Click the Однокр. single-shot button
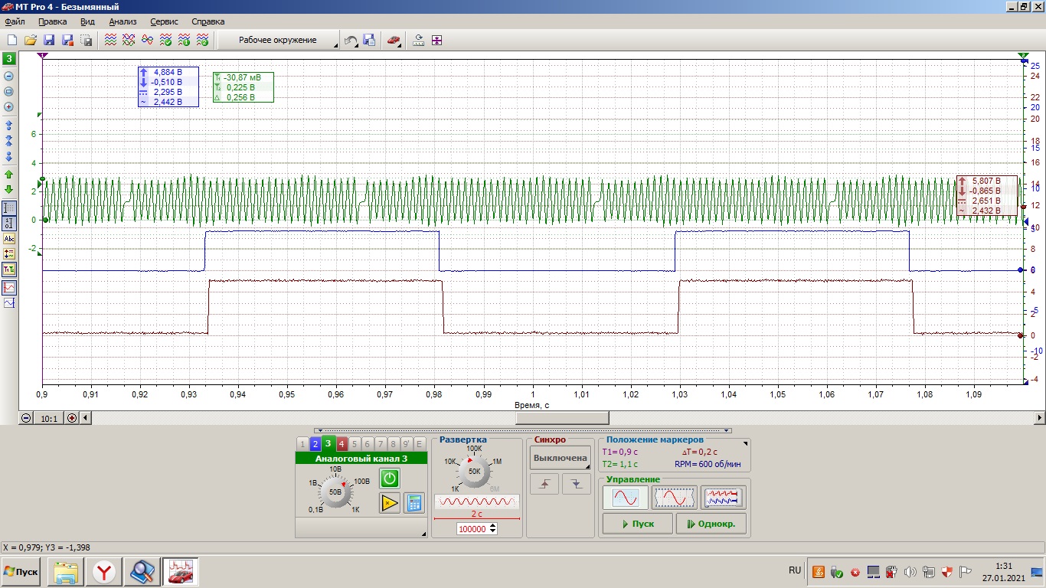The image size is (1046, 588). pyautogui.click(x=711, y=524)
